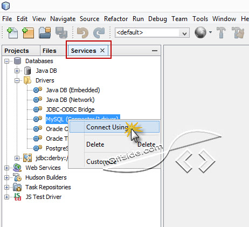The height and width of the screenshot is (227, 249).
Task: Click the Redo toolbar icon
Action: click(x=99, y=32)
